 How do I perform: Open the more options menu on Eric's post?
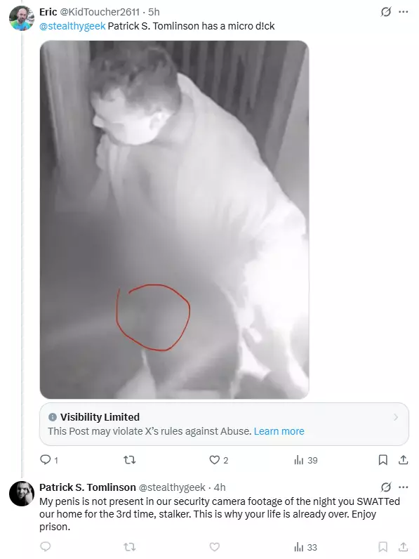[x=404, y=12]
